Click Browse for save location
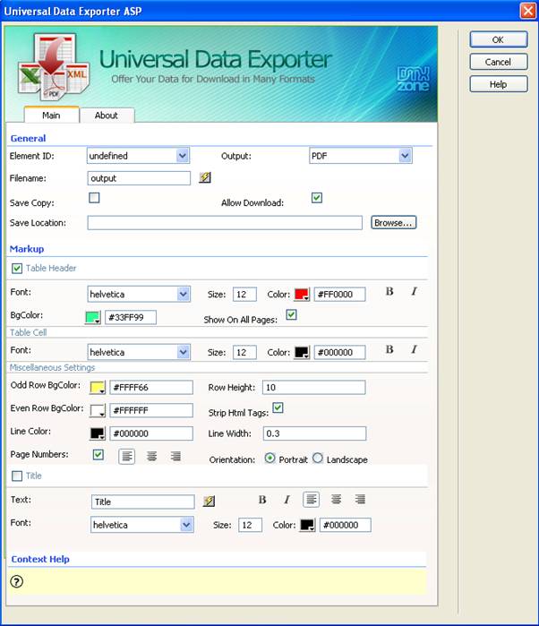This screenshot has height=626, width=539. [394, 223]
